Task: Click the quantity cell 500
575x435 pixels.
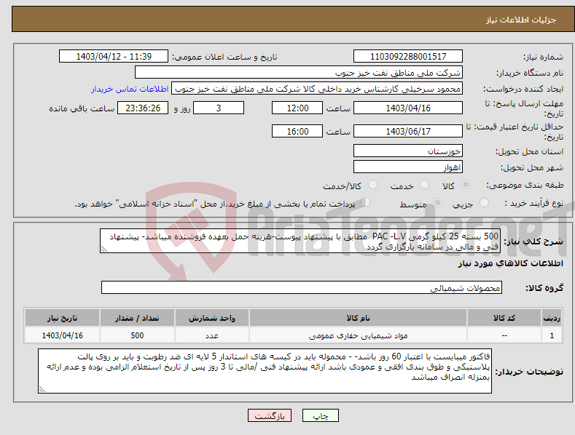Action: 137,335
